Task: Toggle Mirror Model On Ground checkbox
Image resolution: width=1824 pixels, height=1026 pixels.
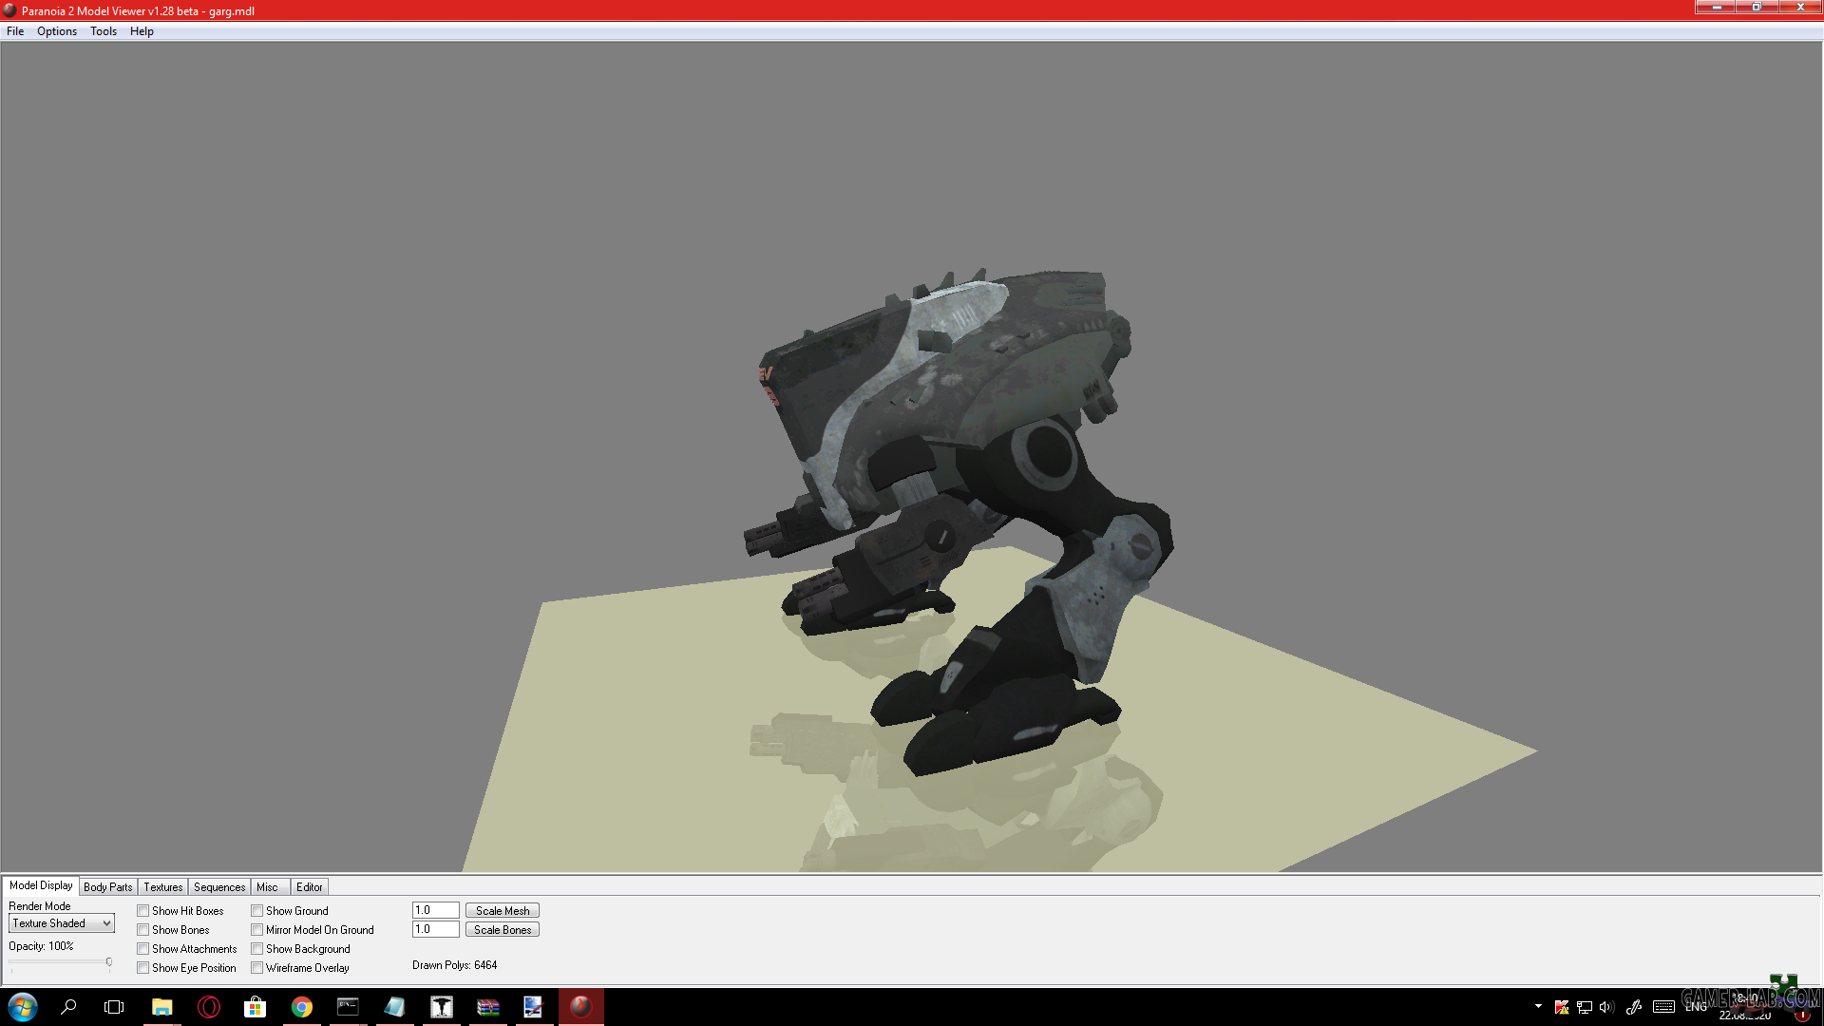Action: click(x=257, y=930)
